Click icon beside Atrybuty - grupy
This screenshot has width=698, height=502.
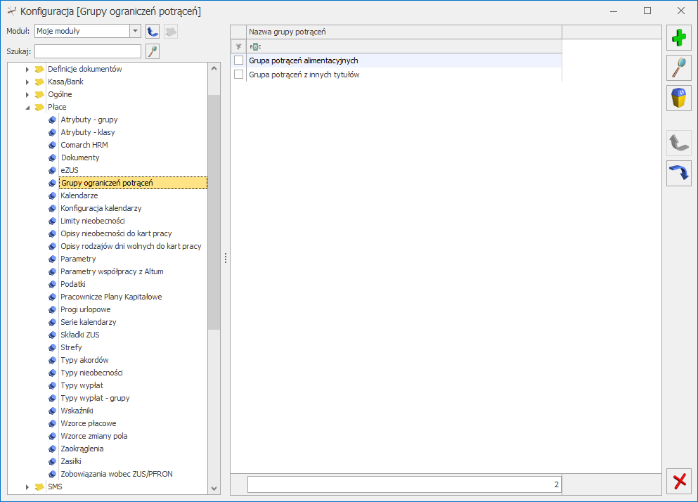tap(53, 120)
